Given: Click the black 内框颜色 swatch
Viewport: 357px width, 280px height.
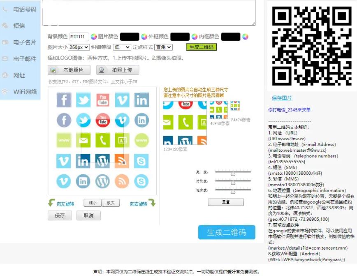Looking at the screenshot, I should (230, 37).
